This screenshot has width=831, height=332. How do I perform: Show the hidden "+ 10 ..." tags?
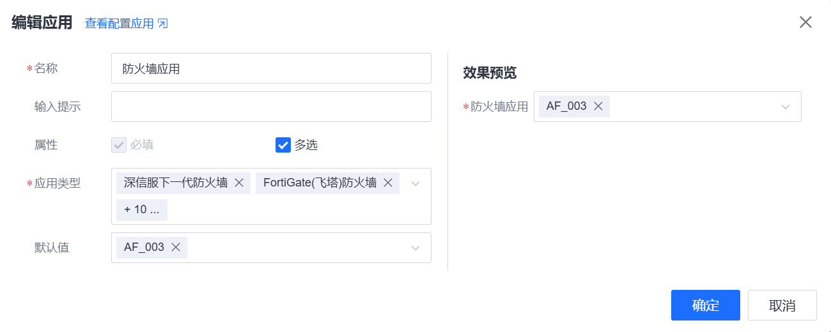click(142, 210)
